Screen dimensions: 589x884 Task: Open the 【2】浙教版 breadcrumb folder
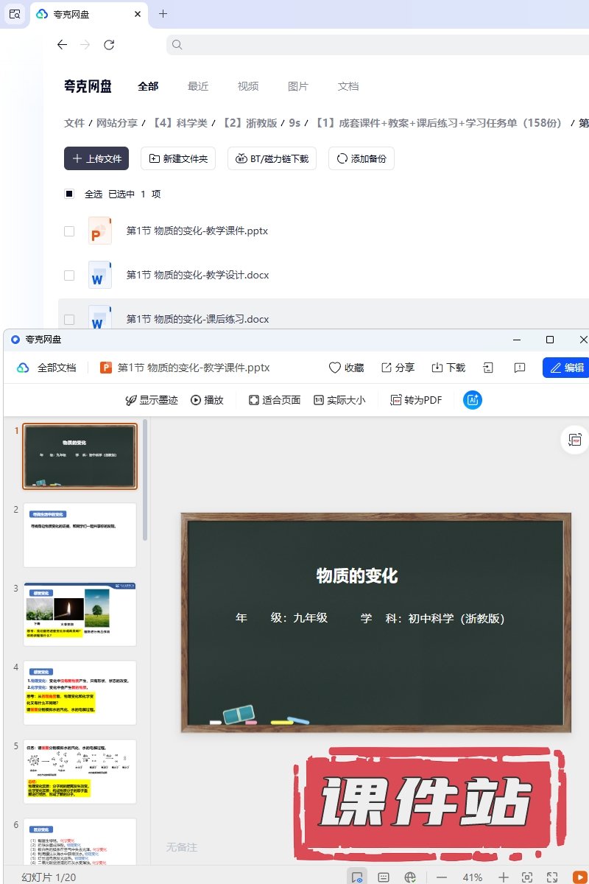click(250, 123)
